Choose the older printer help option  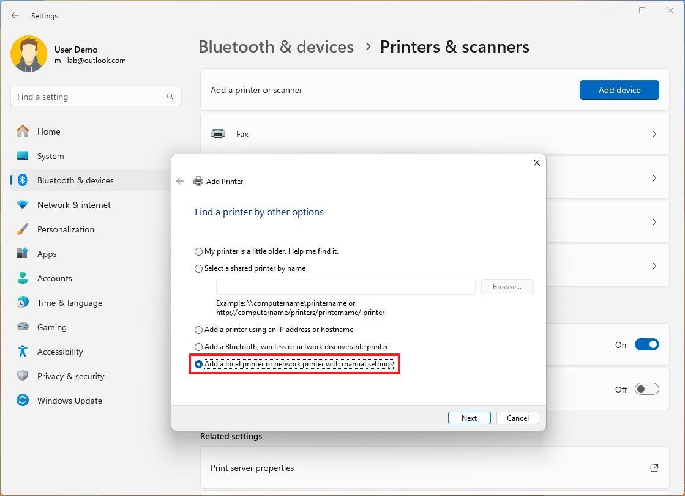[198, 251]
